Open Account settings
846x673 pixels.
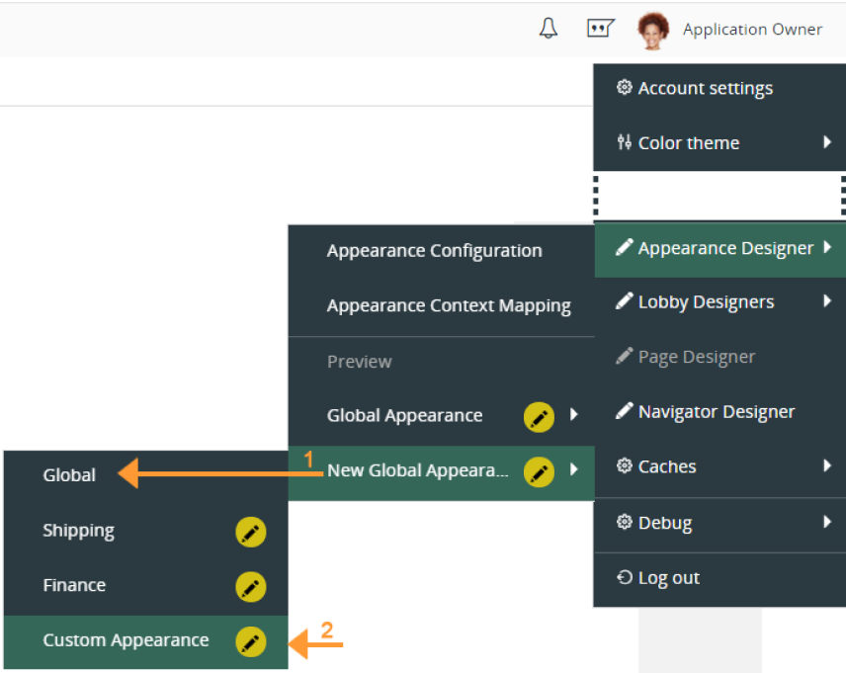[x=705, y=88]
